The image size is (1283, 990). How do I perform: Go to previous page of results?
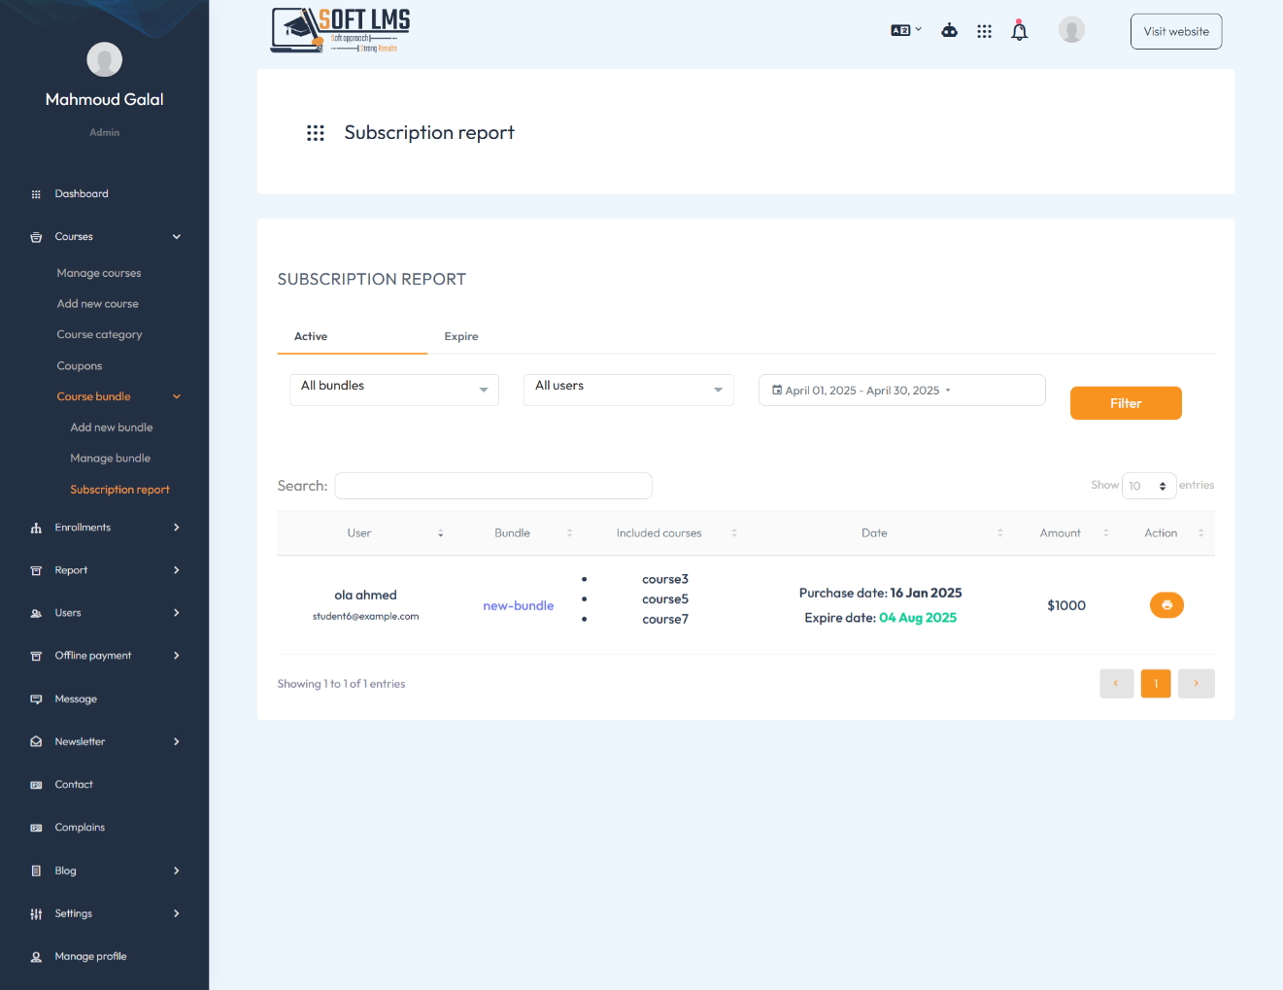coord(1117,684)
